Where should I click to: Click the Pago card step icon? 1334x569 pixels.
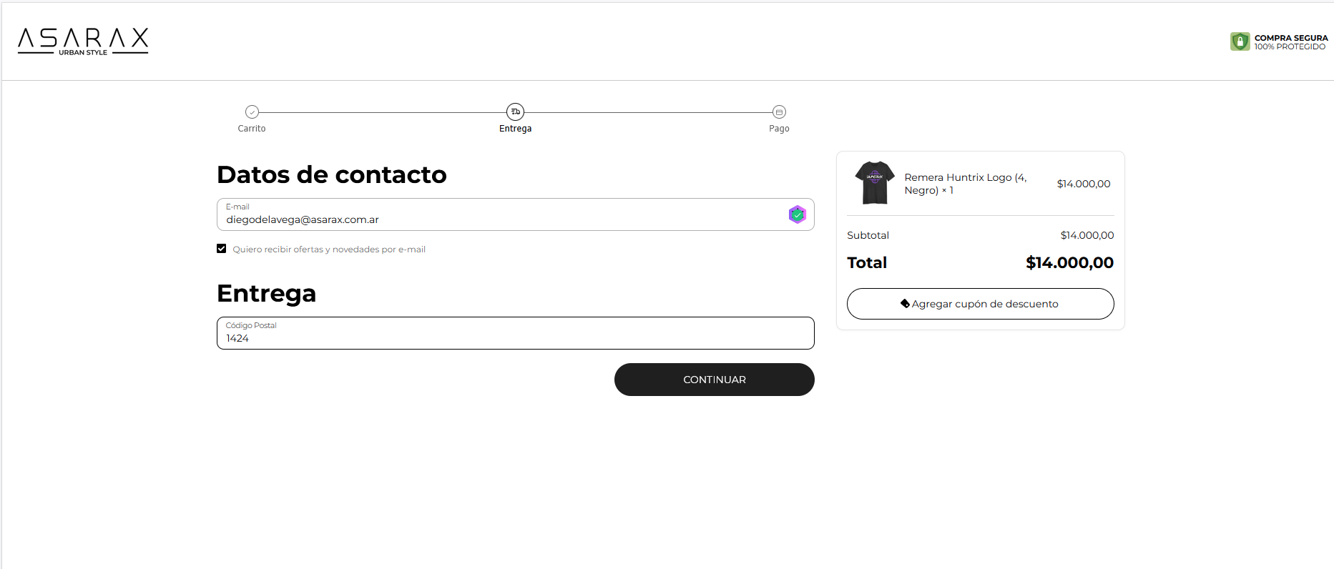pyautogui.click(x=779, y=112)
